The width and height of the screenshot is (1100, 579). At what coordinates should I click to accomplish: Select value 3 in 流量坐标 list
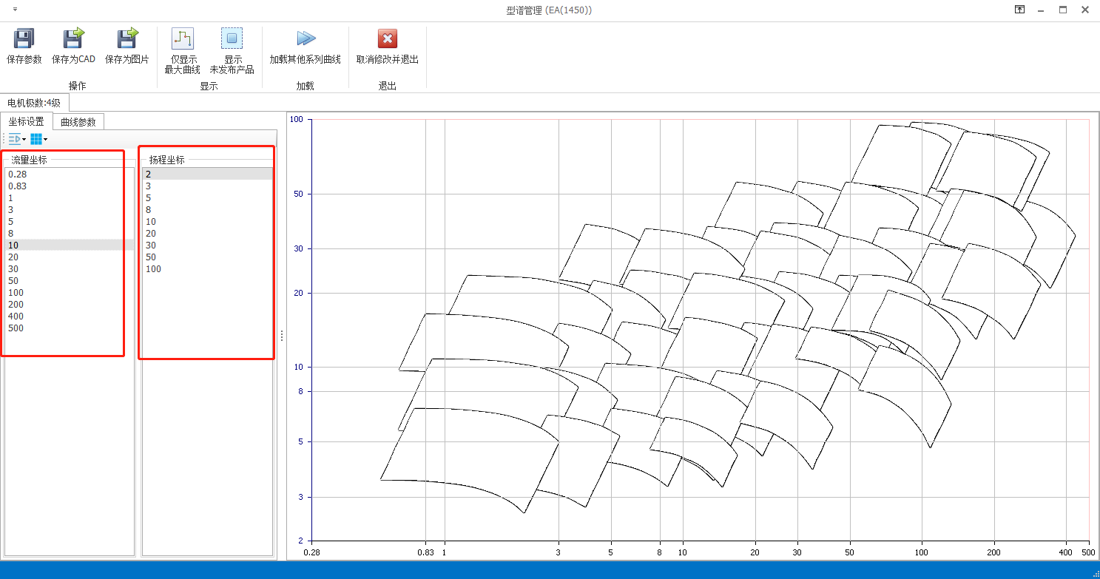tap(70, 209)
